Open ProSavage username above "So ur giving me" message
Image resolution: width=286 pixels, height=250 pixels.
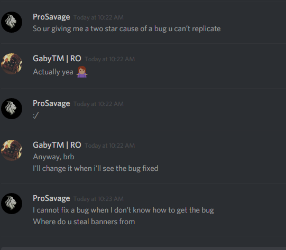click(x=51, y=17)
